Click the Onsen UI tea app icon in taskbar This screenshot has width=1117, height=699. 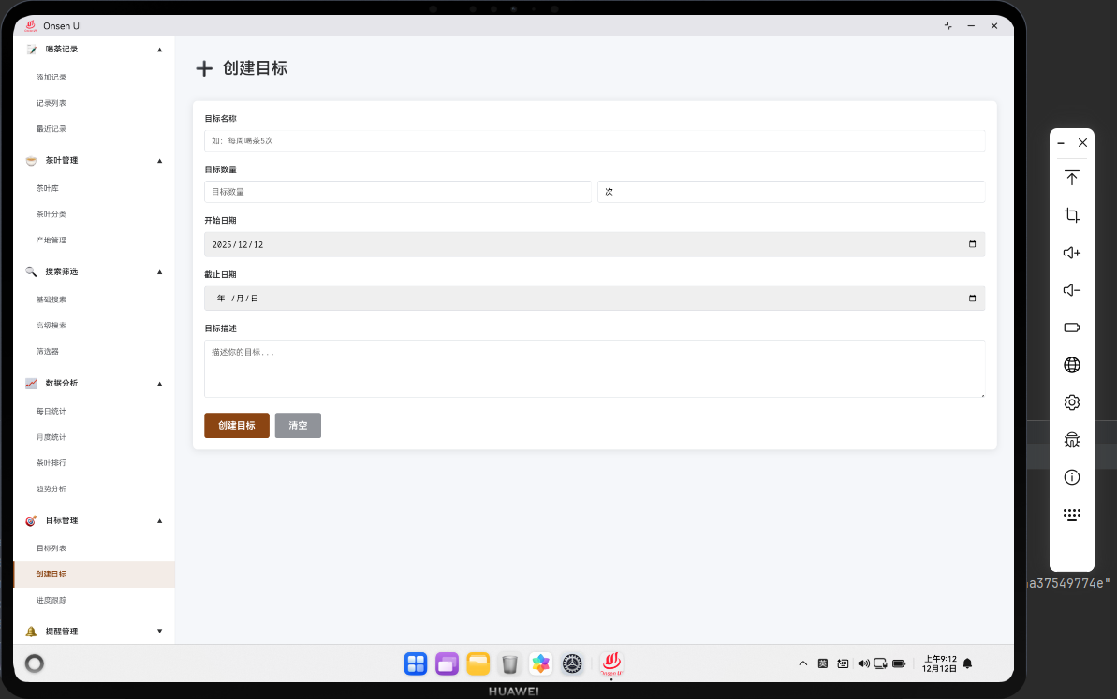pos(611,663)
